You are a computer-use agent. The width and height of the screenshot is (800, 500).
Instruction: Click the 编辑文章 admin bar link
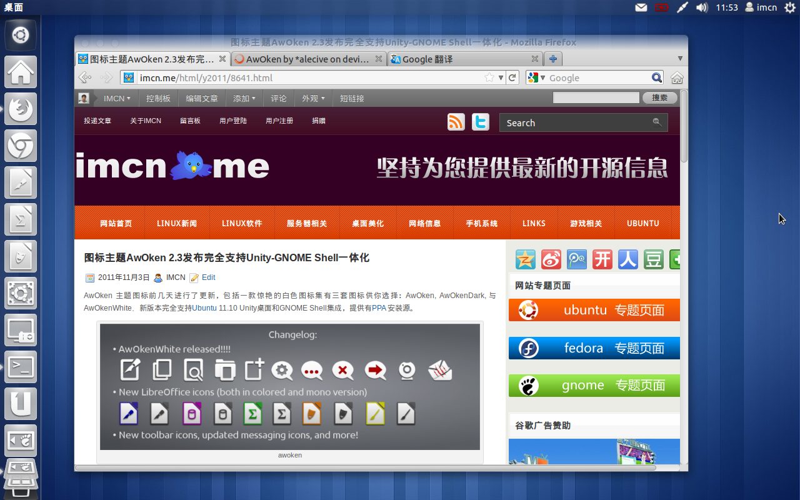(202, 98)
